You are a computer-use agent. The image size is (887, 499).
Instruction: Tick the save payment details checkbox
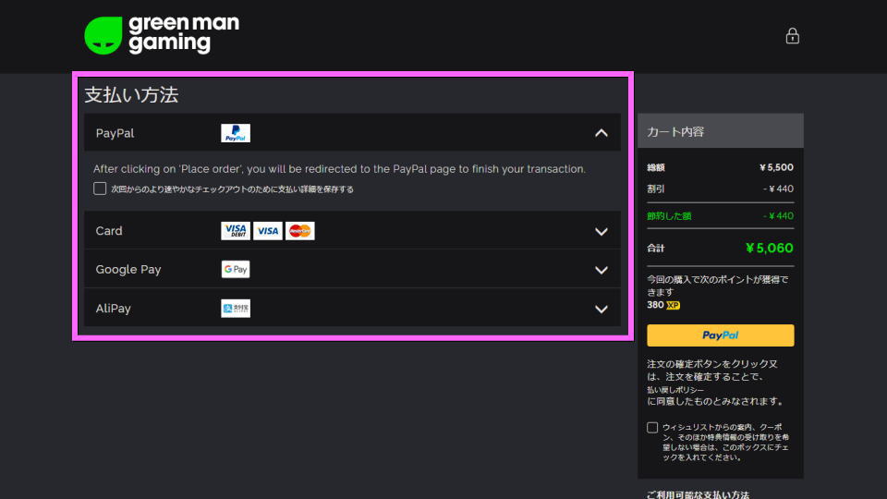point(100,189)
